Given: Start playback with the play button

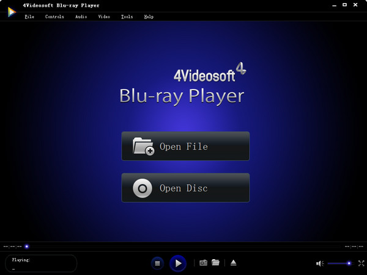Looking at the screenshot, I should pyautogui.click(x=178, y=263).
